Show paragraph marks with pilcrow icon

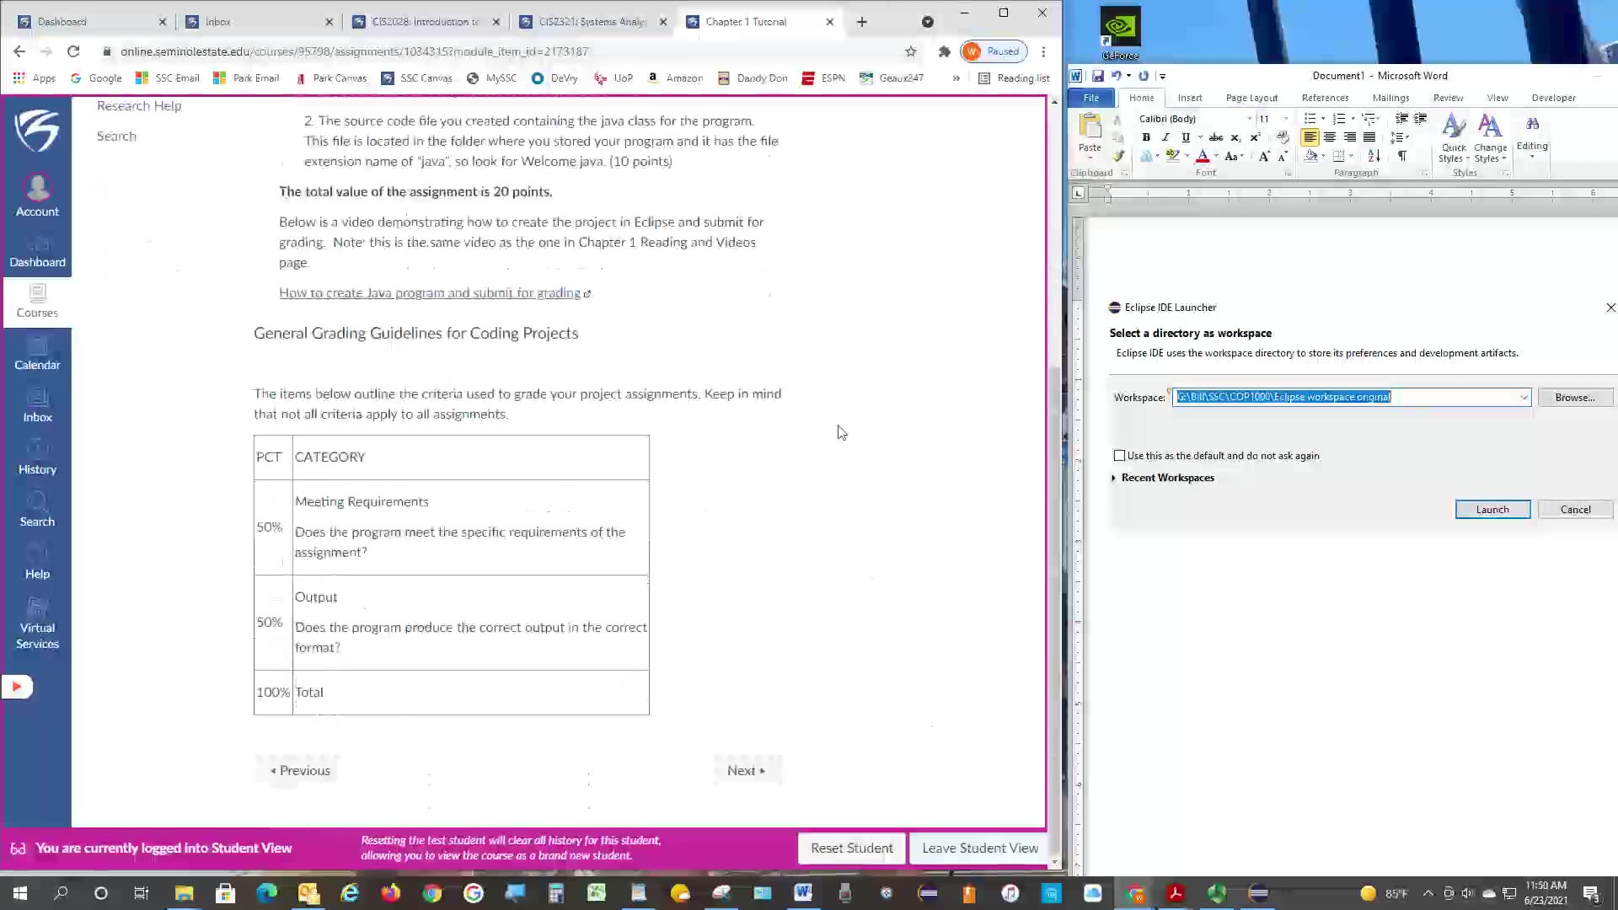(1401, 156)
